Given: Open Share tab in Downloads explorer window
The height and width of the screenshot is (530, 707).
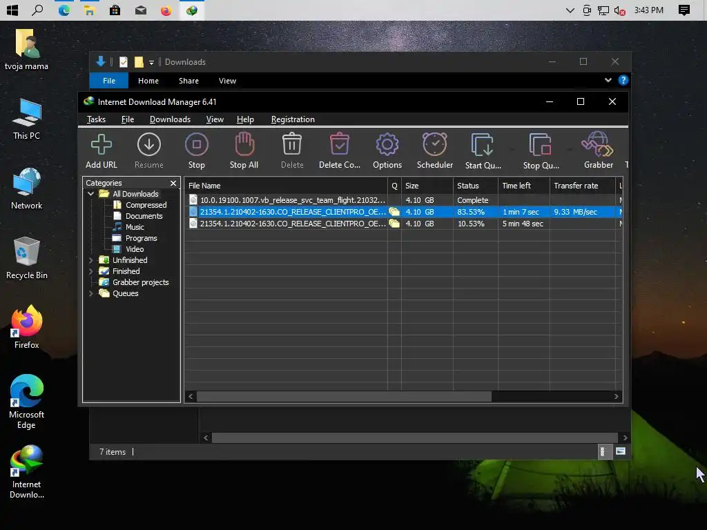Looking at the screenshot, I should click(x=188, y=81).
